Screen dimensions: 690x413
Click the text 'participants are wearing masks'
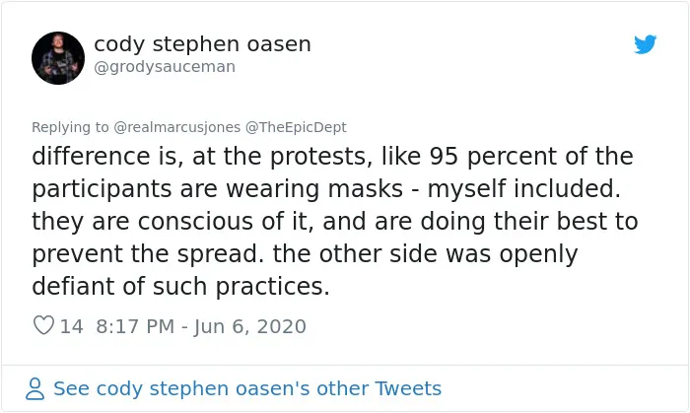pyautogui.click(x=218, y=189)
